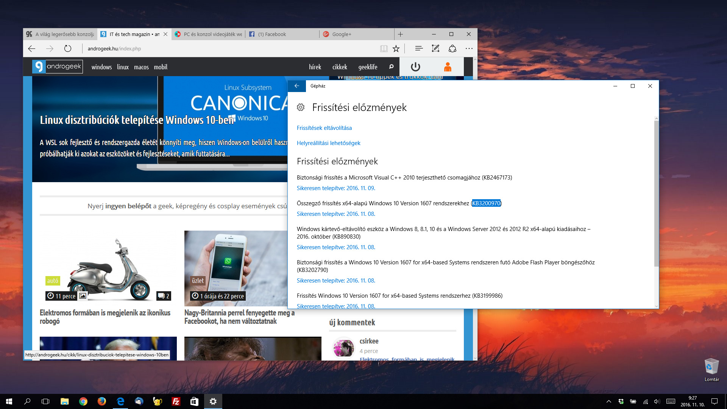The image size is (727, 409).
Task: Open 'Elektromos formában is megjelenik' article title
Action: pyautogui.click(x=105, y=317)
